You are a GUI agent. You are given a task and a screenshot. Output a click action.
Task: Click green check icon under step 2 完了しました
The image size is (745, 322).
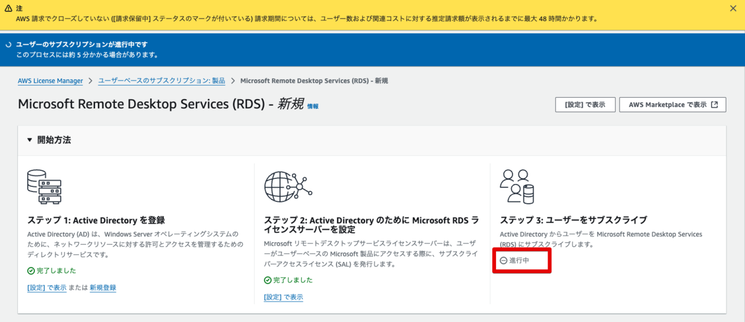(268, 281)
